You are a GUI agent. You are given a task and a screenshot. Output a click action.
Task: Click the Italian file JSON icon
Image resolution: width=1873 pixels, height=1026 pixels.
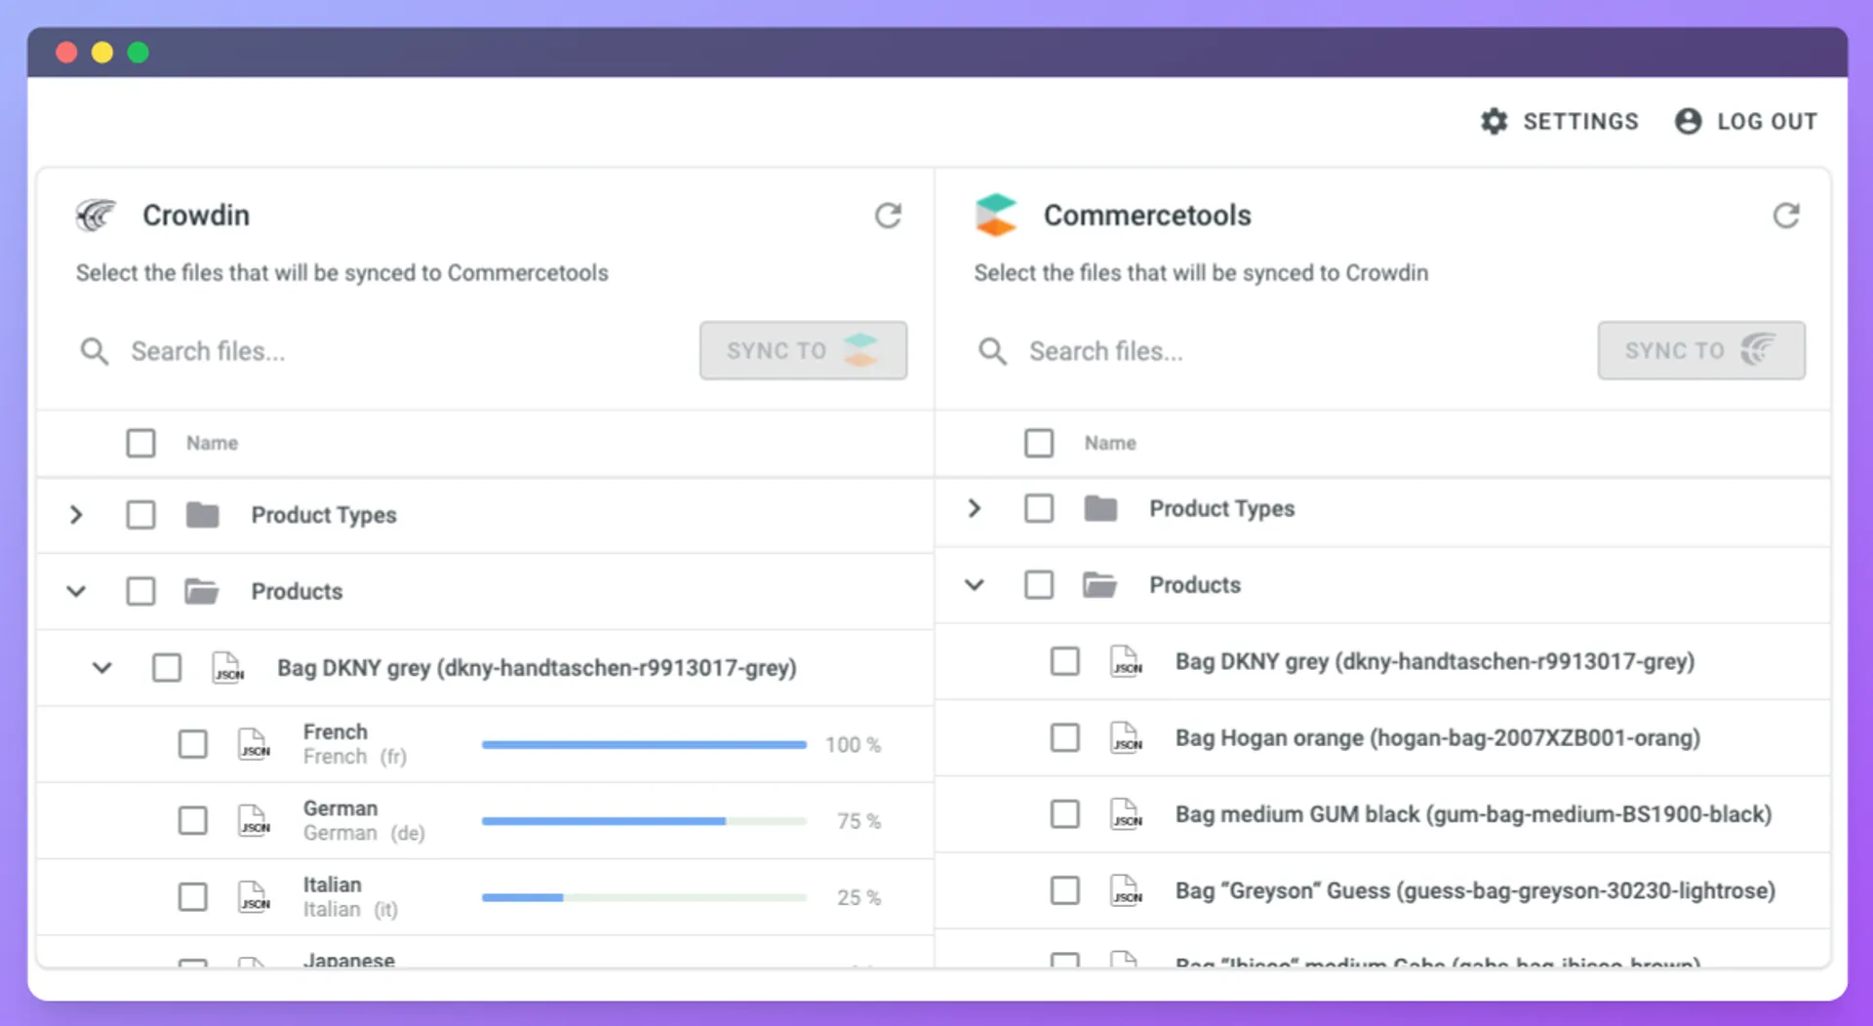[x=255, y=896]
